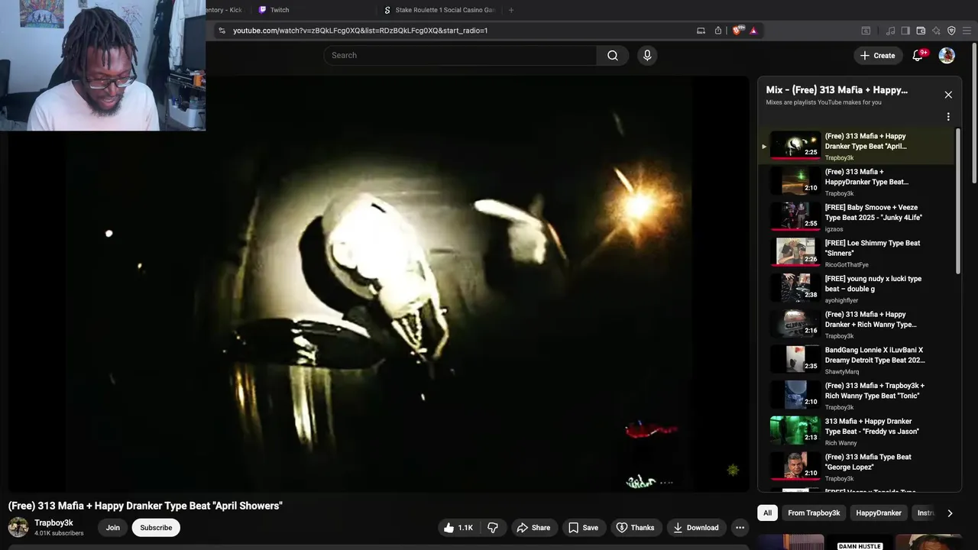978x550 pixels.
Task: Switch to the Kick inventory tab
Action: pos(223,10)
